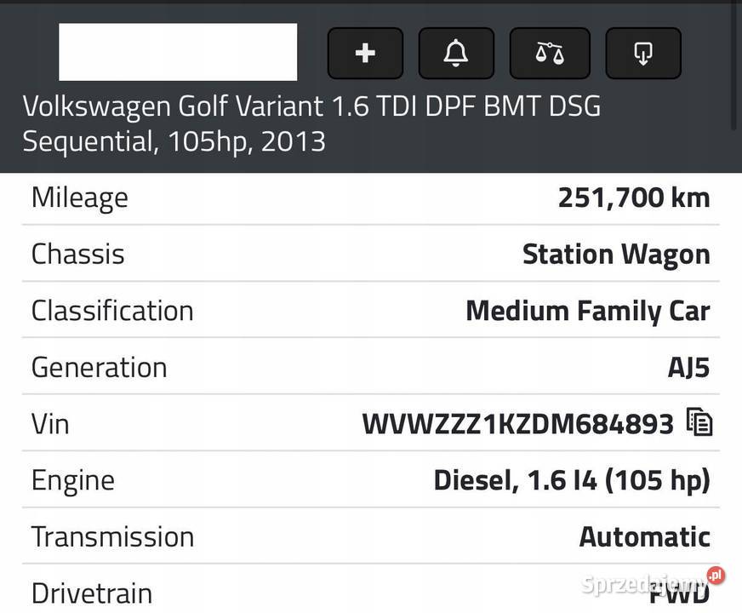Click the Mileage label text
The image size is (742, 613).
coord(79,198)
